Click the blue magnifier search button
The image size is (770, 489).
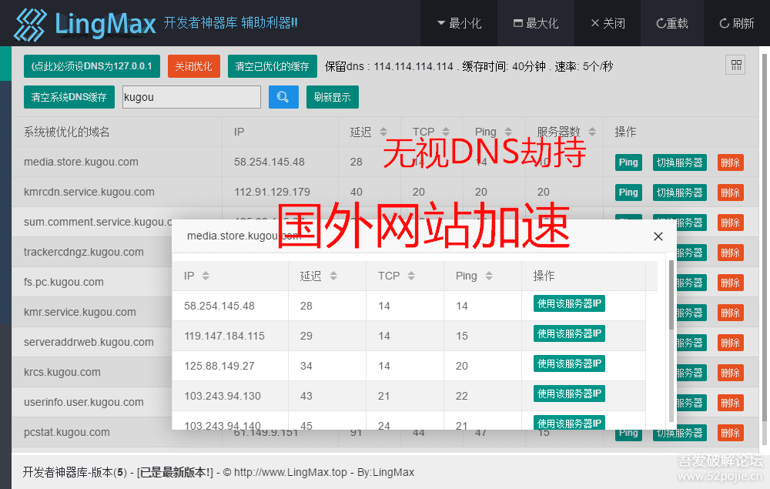tap(283, 97)
